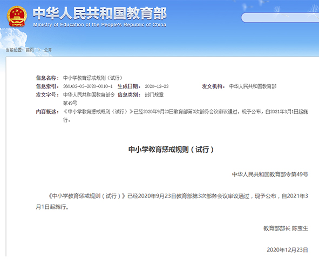
Task: Focus the search box at top right
Action: click(x=280, y=17)
